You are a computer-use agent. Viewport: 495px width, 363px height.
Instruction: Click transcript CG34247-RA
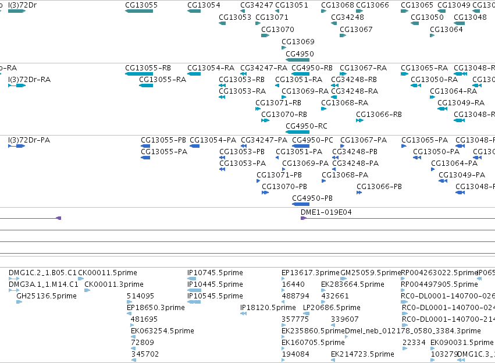click(x=264, y=68)
